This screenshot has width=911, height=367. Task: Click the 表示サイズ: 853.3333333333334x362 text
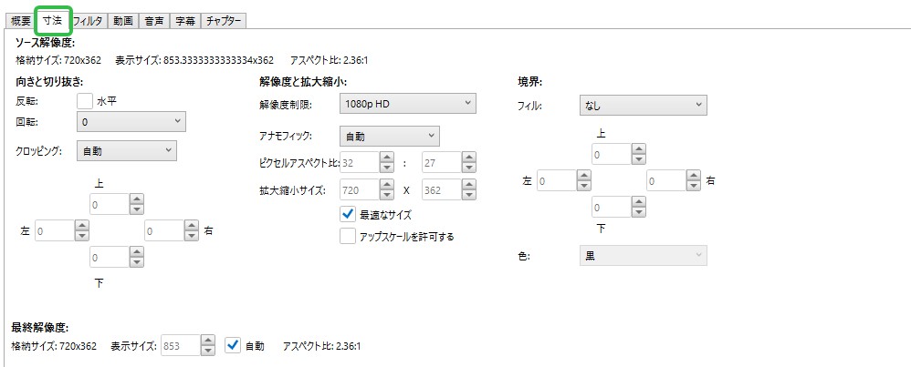coord(194,60)
